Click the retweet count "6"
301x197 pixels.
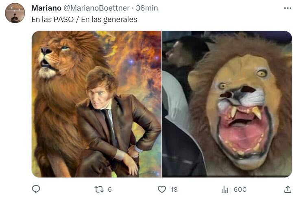110,189
